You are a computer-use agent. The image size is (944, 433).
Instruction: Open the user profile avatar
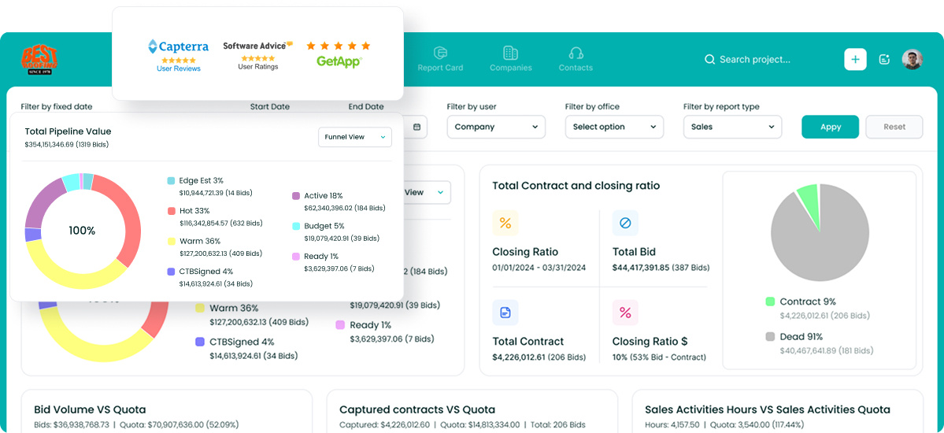(x=912, y=60)
